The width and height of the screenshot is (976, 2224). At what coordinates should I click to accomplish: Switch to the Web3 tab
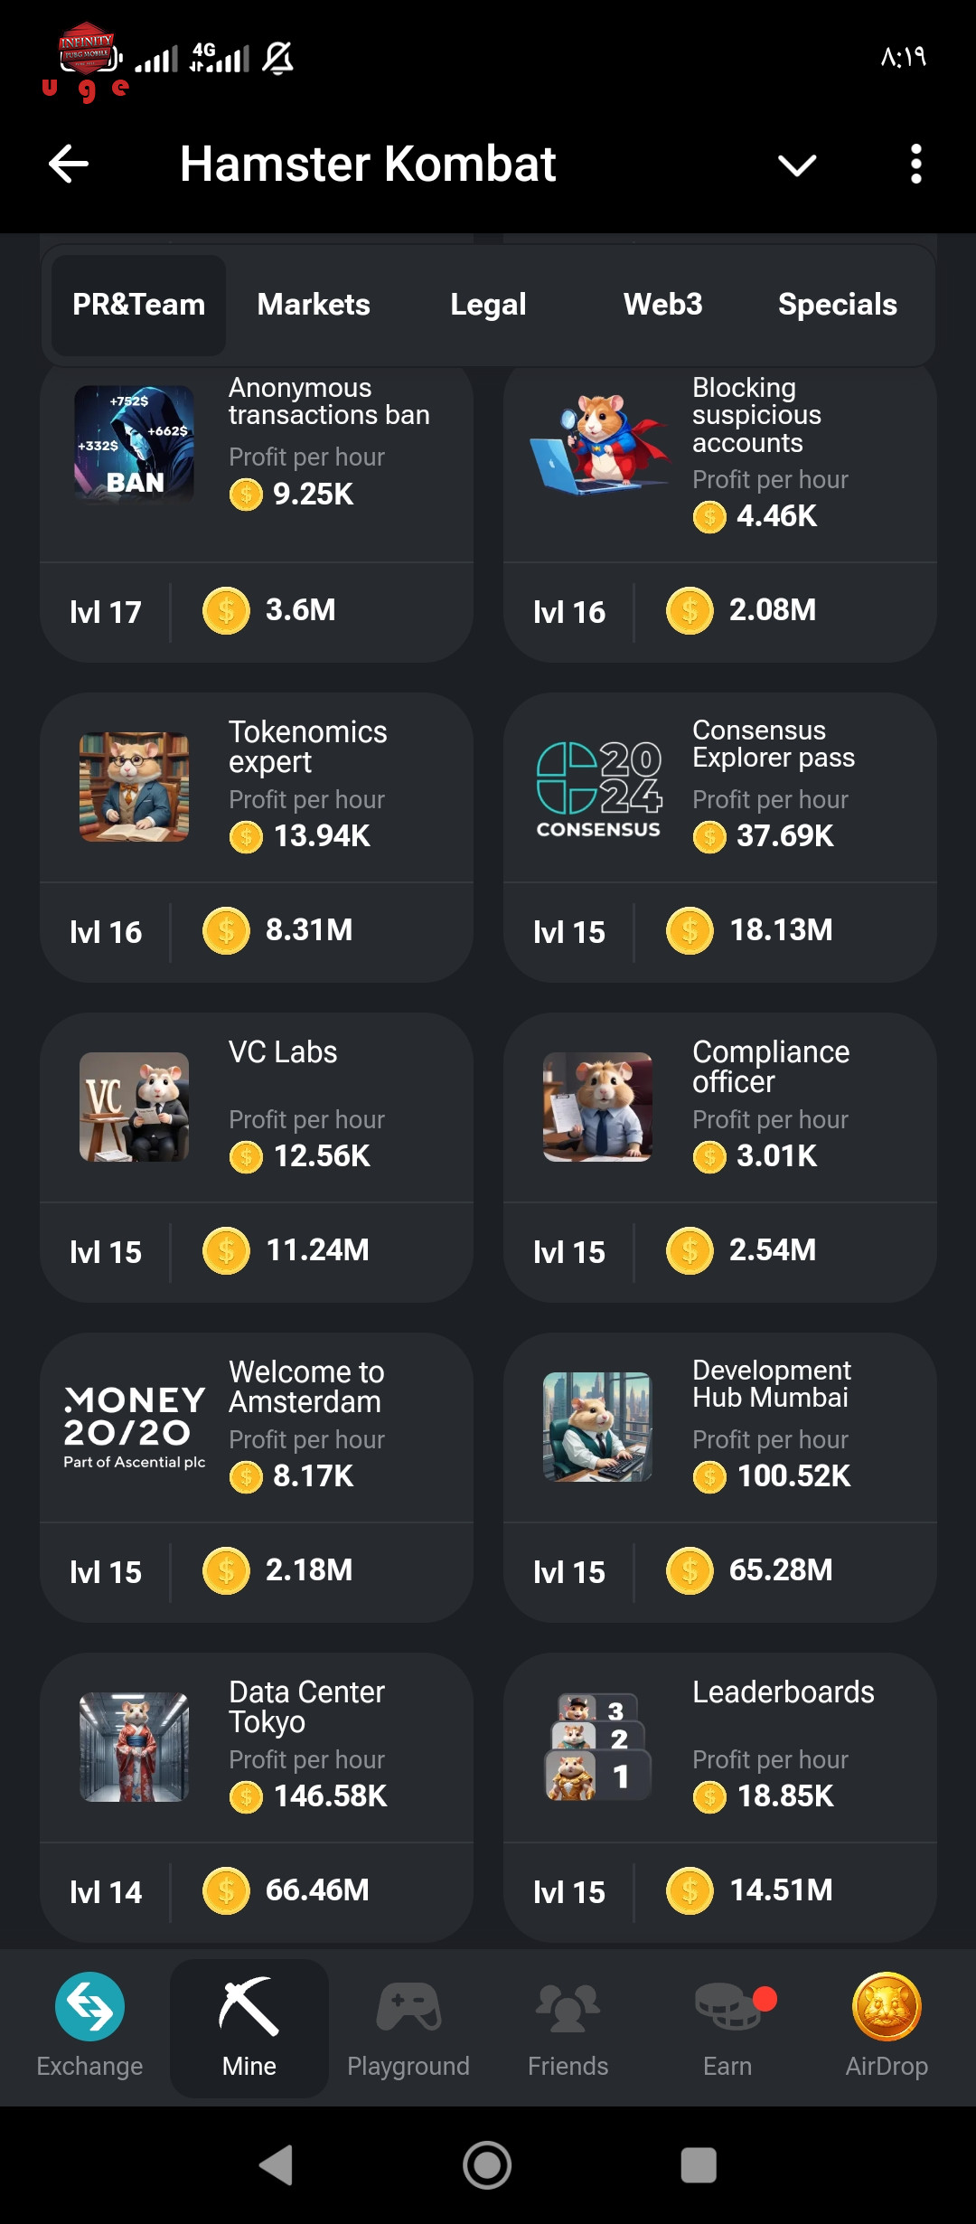662,305
